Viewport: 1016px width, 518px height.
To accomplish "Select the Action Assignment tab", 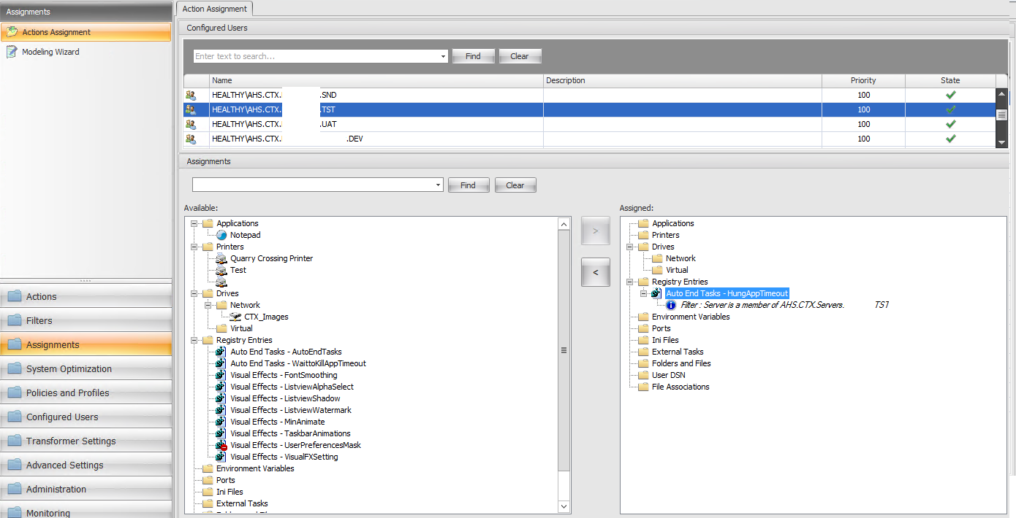I will [x=215, y=9].
